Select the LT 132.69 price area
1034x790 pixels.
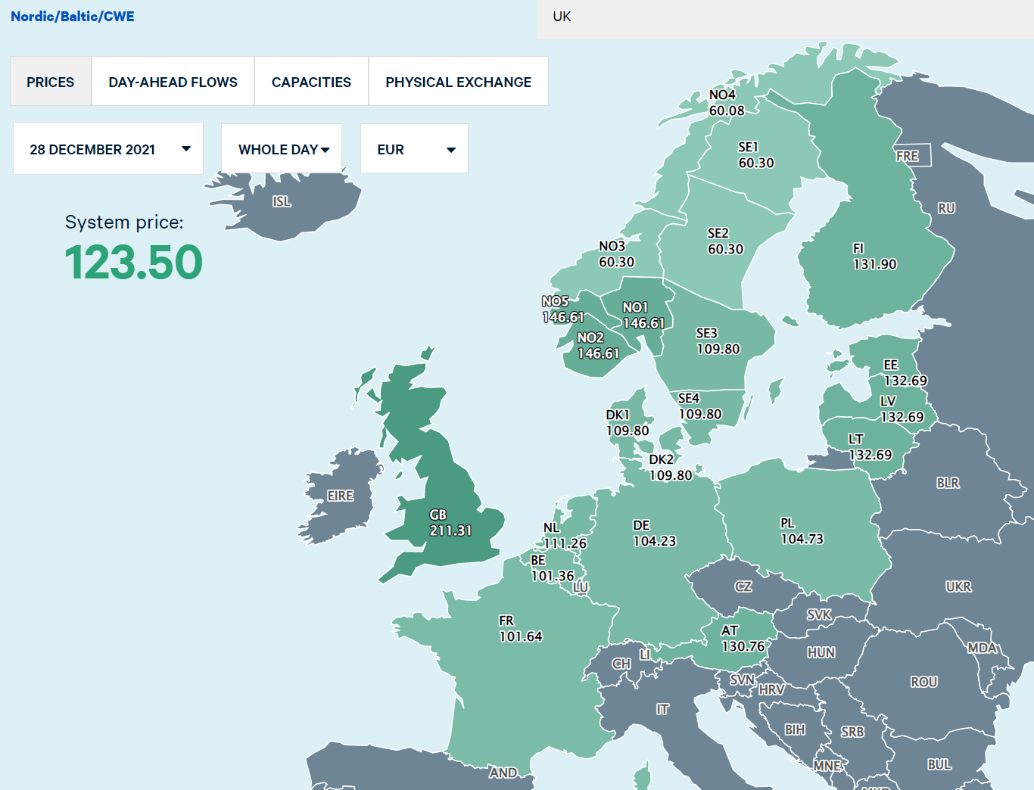[870, 447]
